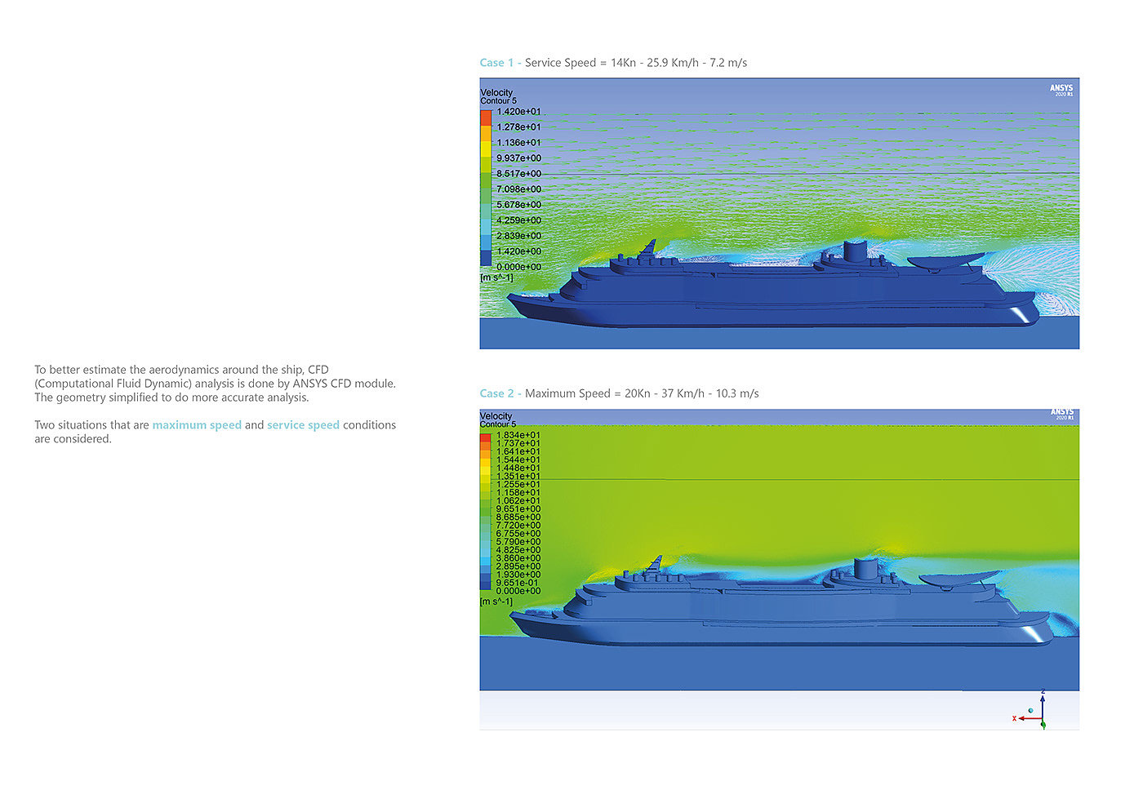Click the green Y axis dot on triad
Image resolution: width=1143 pixels, height=808 pixels.
pyautogui.click(x=1043, y=725)
